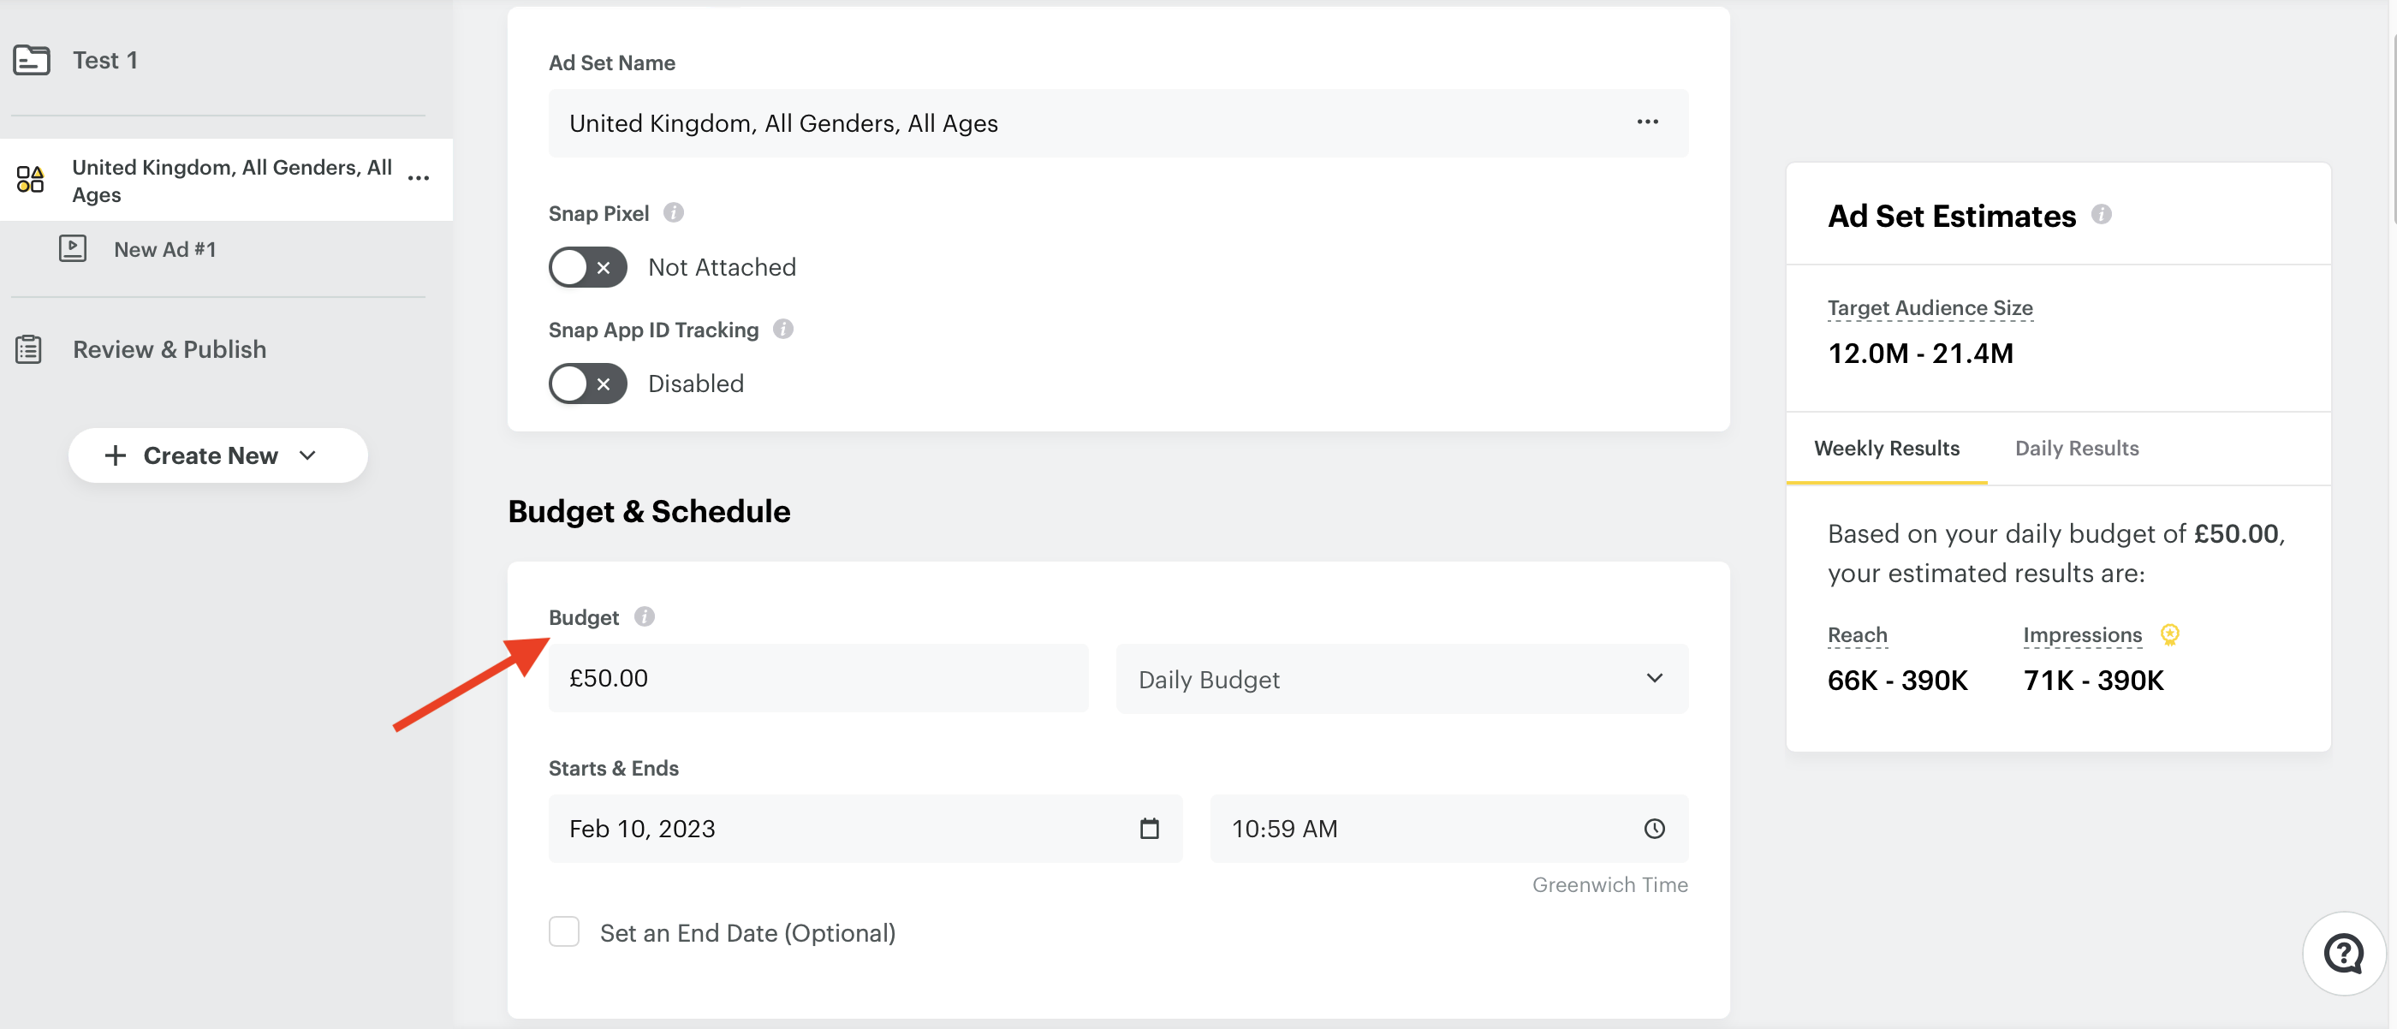The width and height of the screenshot is (2397, 1029).
Task: Click the Feb 10, 2023 start date field
Action: coord(865,829)
